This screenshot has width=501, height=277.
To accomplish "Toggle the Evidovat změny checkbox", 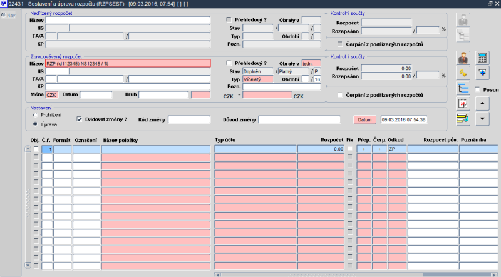I will pyautogui.click(x=79, y=119).
